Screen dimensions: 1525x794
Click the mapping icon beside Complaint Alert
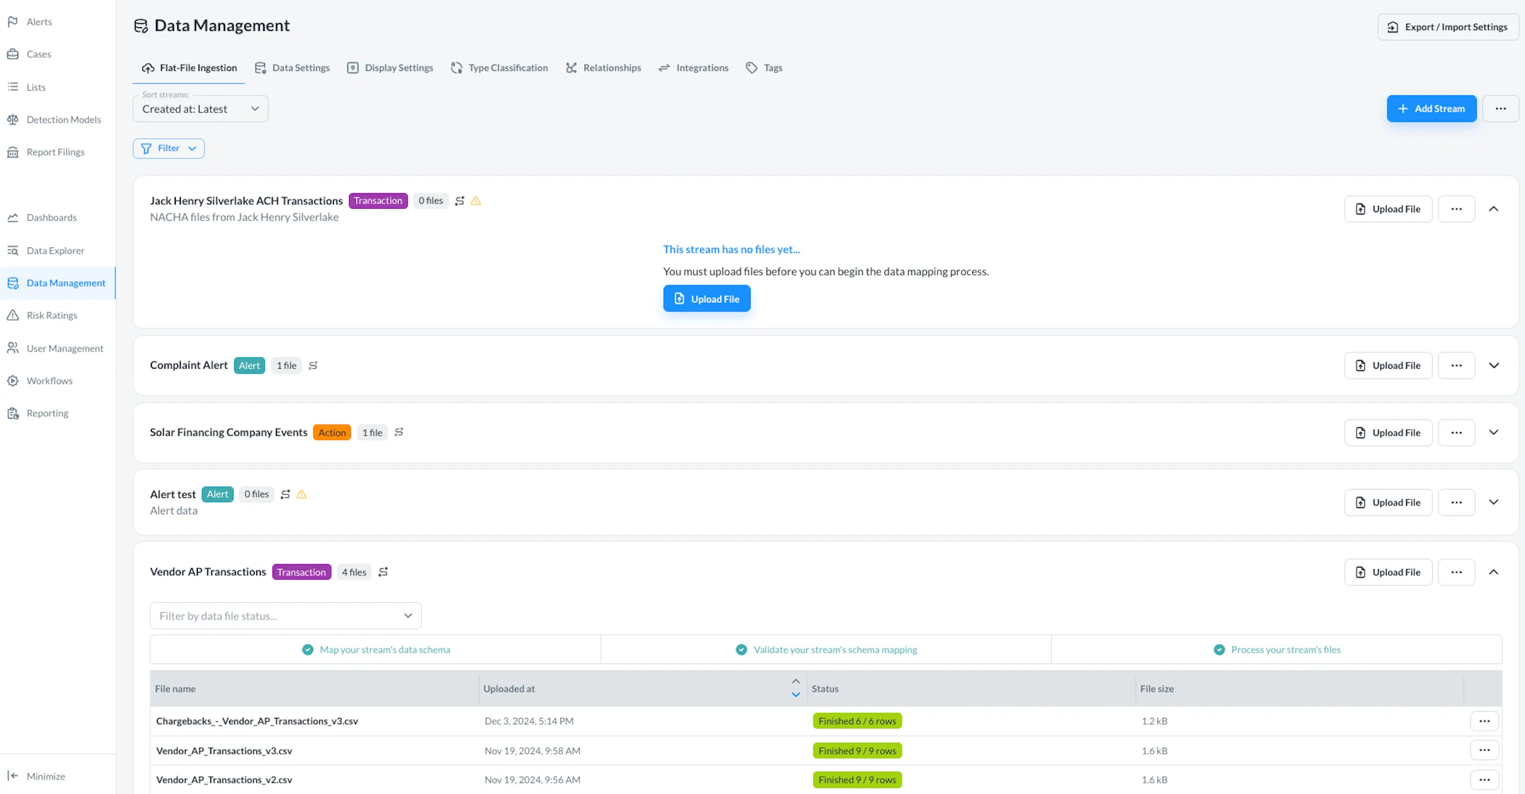[x=313, y=366]
